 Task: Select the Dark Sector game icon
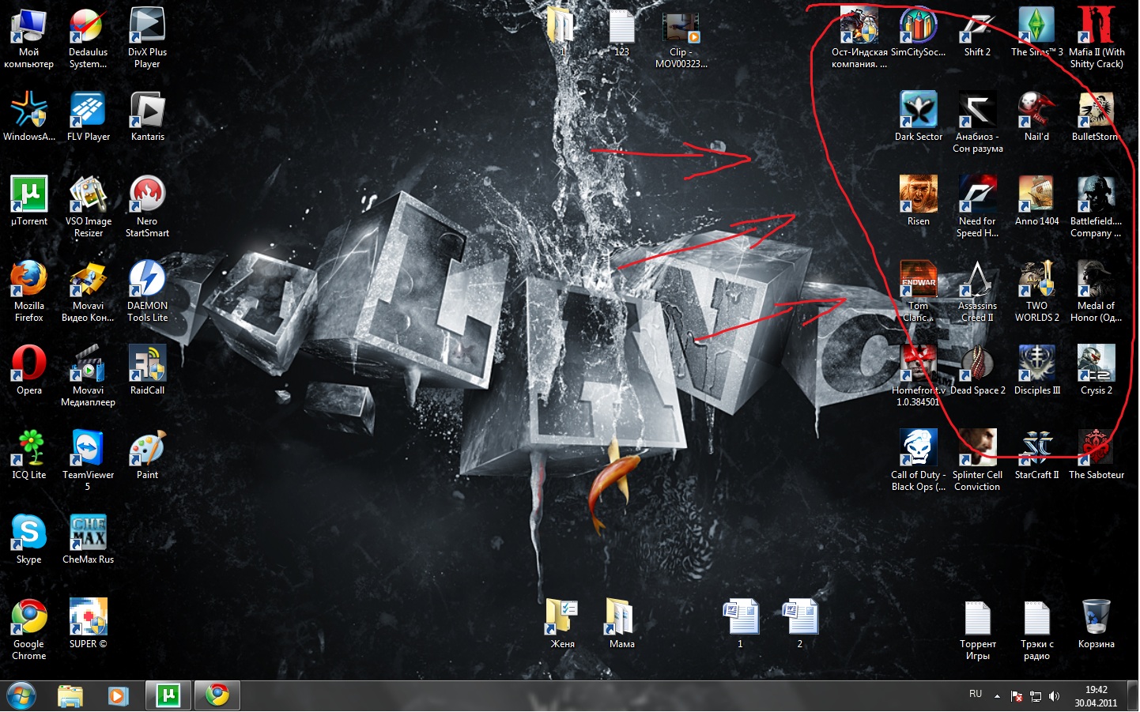click(918, 117)
